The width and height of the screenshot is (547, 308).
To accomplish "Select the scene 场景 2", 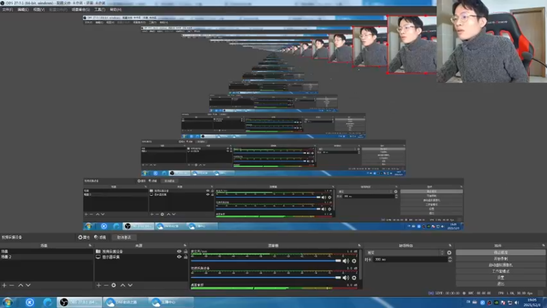I will click(x=46, y=257).
